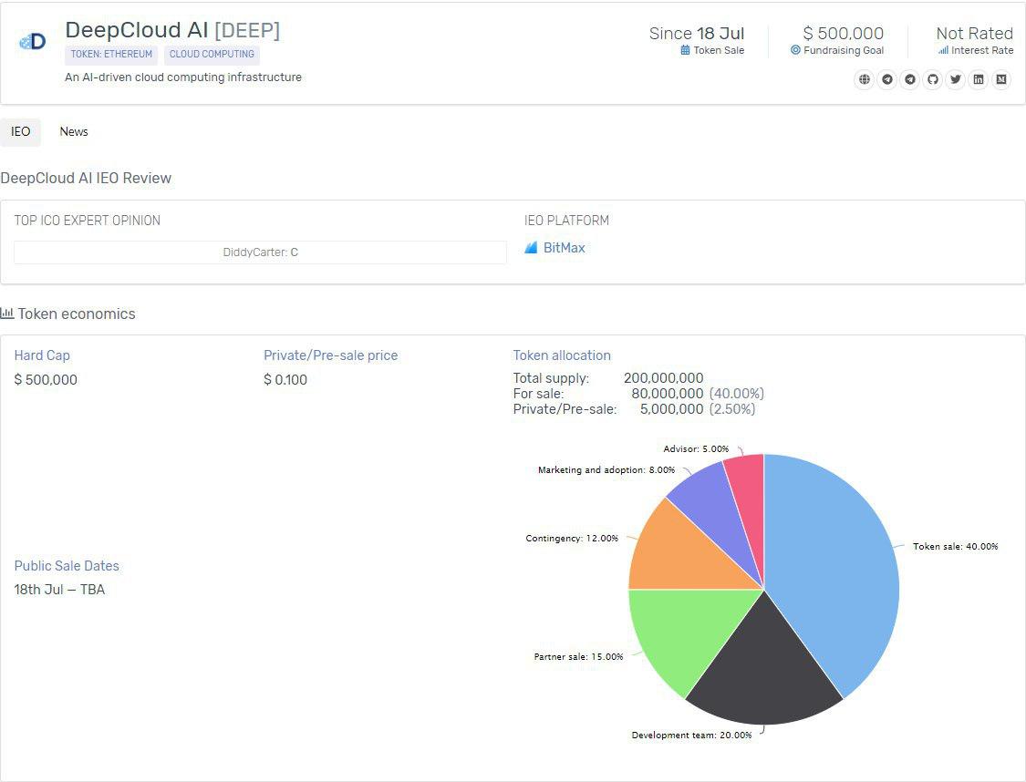Open the project website globe icon
1026x782 pixels.
[865, 80]
